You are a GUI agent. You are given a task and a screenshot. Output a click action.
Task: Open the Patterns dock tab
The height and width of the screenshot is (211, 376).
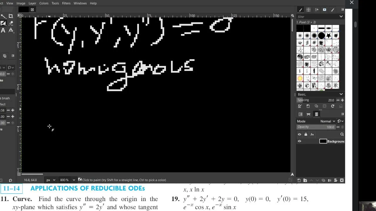308,10
